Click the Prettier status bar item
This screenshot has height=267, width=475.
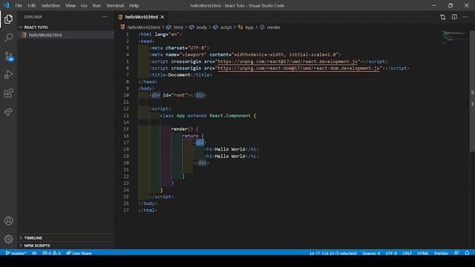click(x=441, y=253)
